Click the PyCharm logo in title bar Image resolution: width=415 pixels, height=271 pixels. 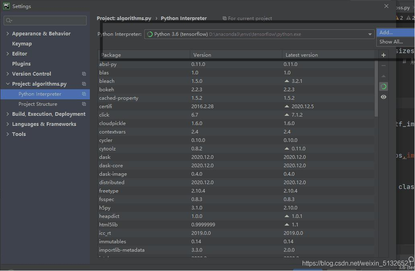(6, 6)
